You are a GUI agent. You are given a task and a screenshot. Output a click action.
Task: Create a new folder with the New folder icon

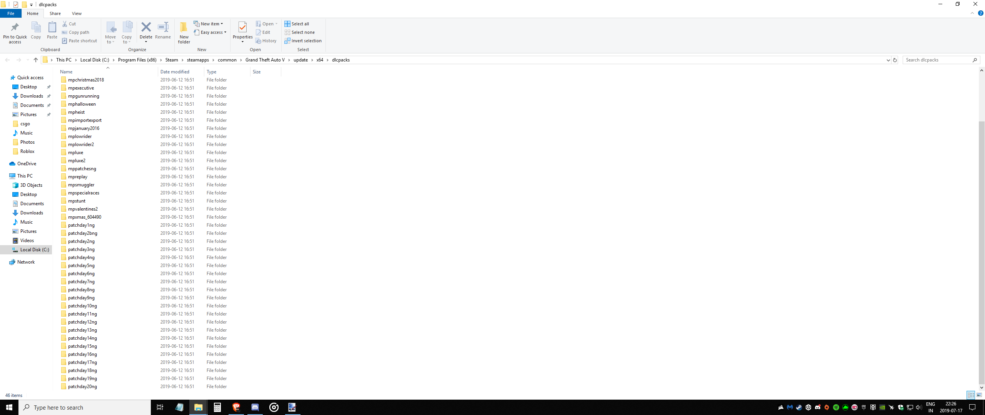(x=184, y=32)
